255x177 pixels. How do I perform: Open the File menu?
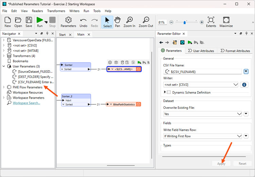(5, 11)
